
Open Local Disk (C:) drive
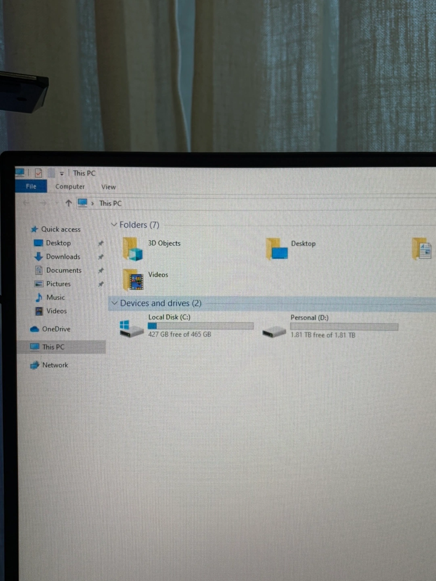click(x=132, y=328)
